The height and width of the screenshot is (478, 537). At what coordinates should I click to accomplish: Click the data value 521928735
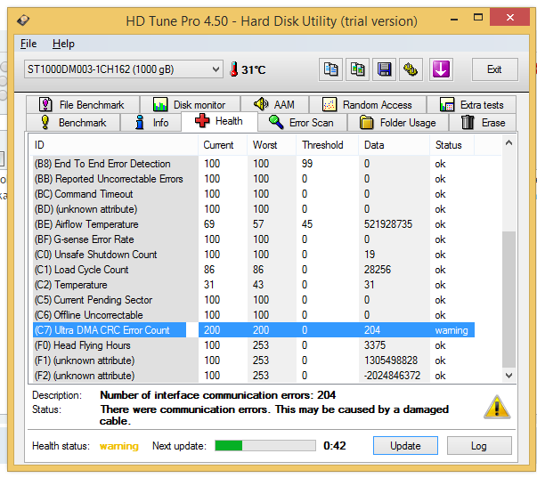click(x=388, y=224)
